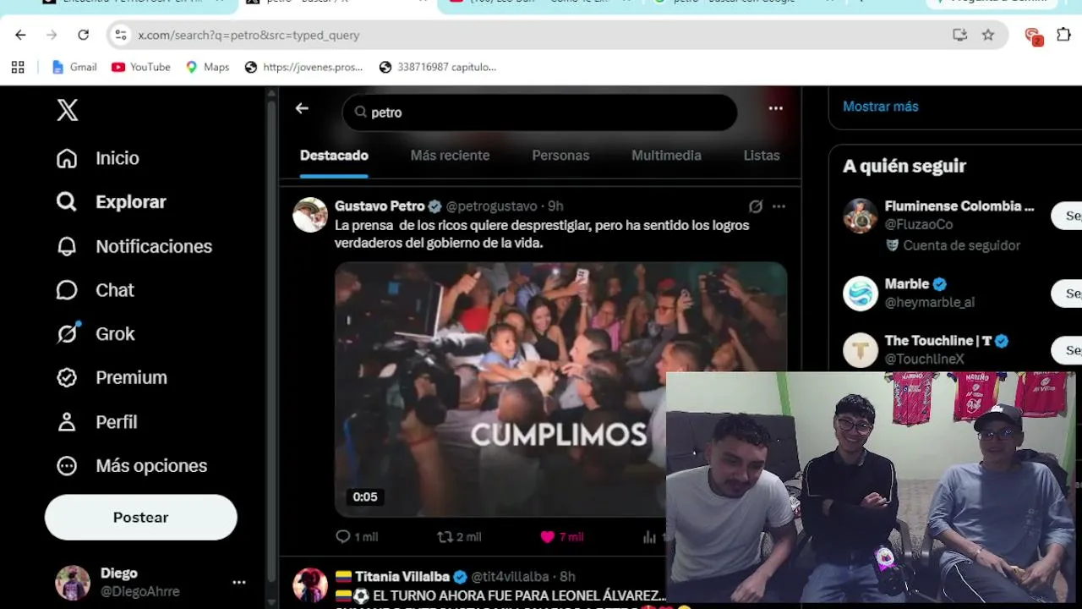Open Explorar in the sidebar
This screenshot has height=609, width=1082.
pos(112,202)
